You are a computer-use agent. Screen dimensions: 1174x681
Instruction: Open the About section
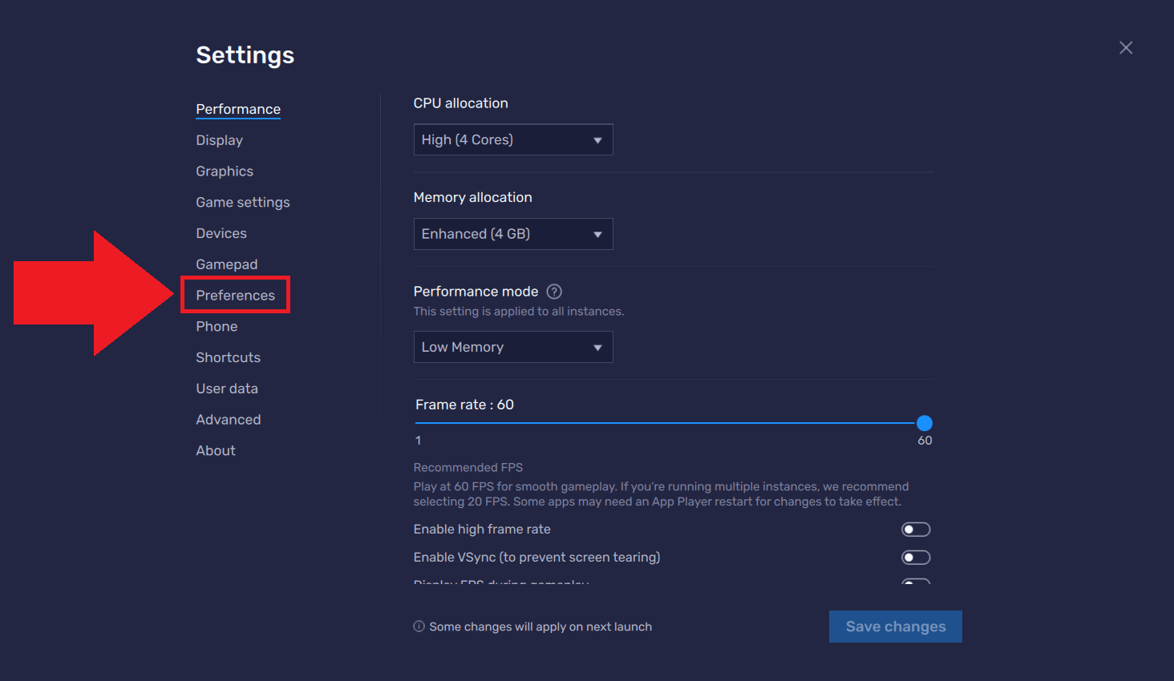coord(216,451)
